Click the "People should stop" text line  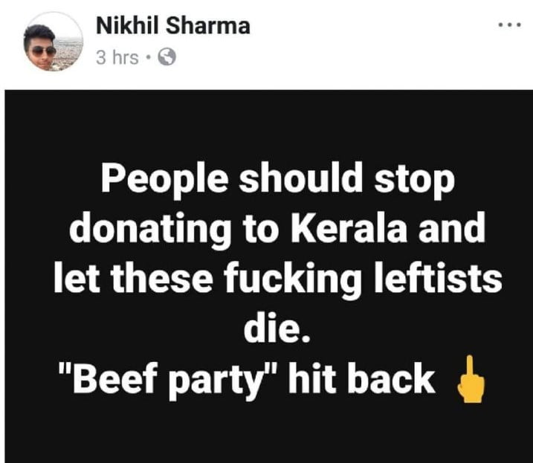click(x=278, y=181)
